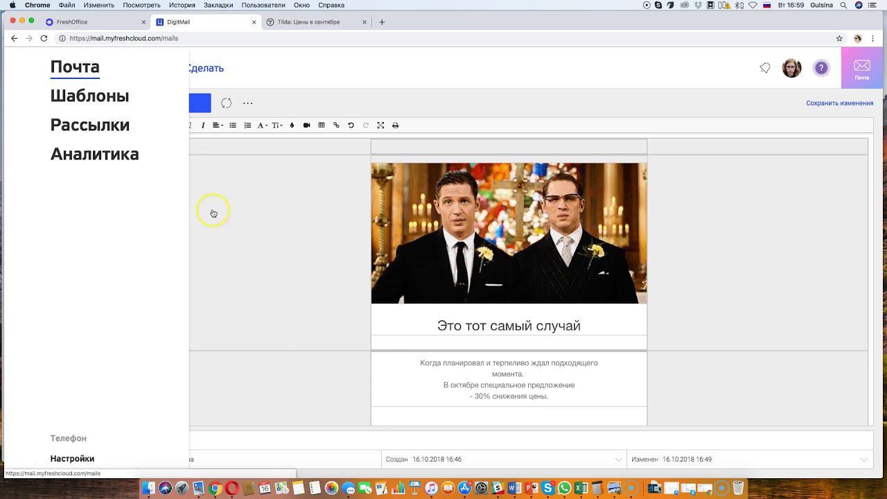Viewport: 887px width, 499px height.
Task: Open Finder from the Dock
Action: [148, 488]
